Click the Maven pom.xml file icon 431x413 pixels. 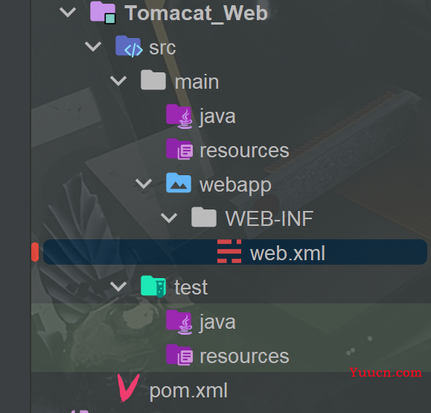pos(128,388)
